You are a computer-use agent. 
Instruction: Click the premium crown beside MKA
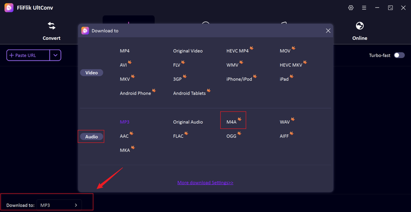click(133, 147)
